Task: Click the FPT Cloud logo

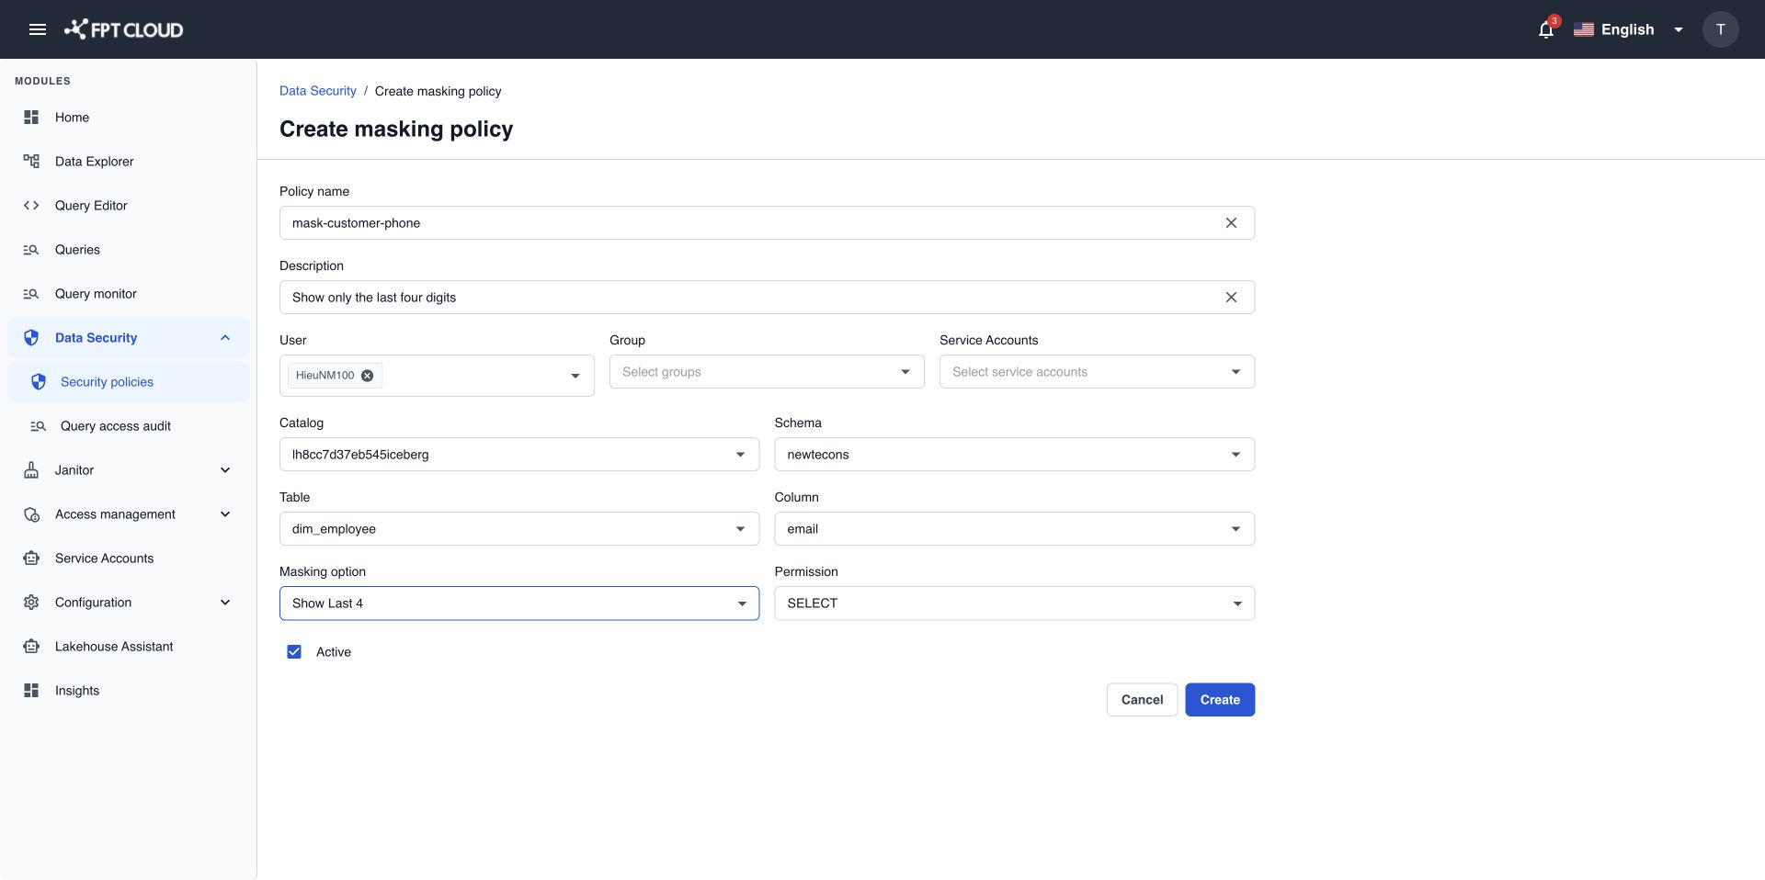Action: point(123,29)
